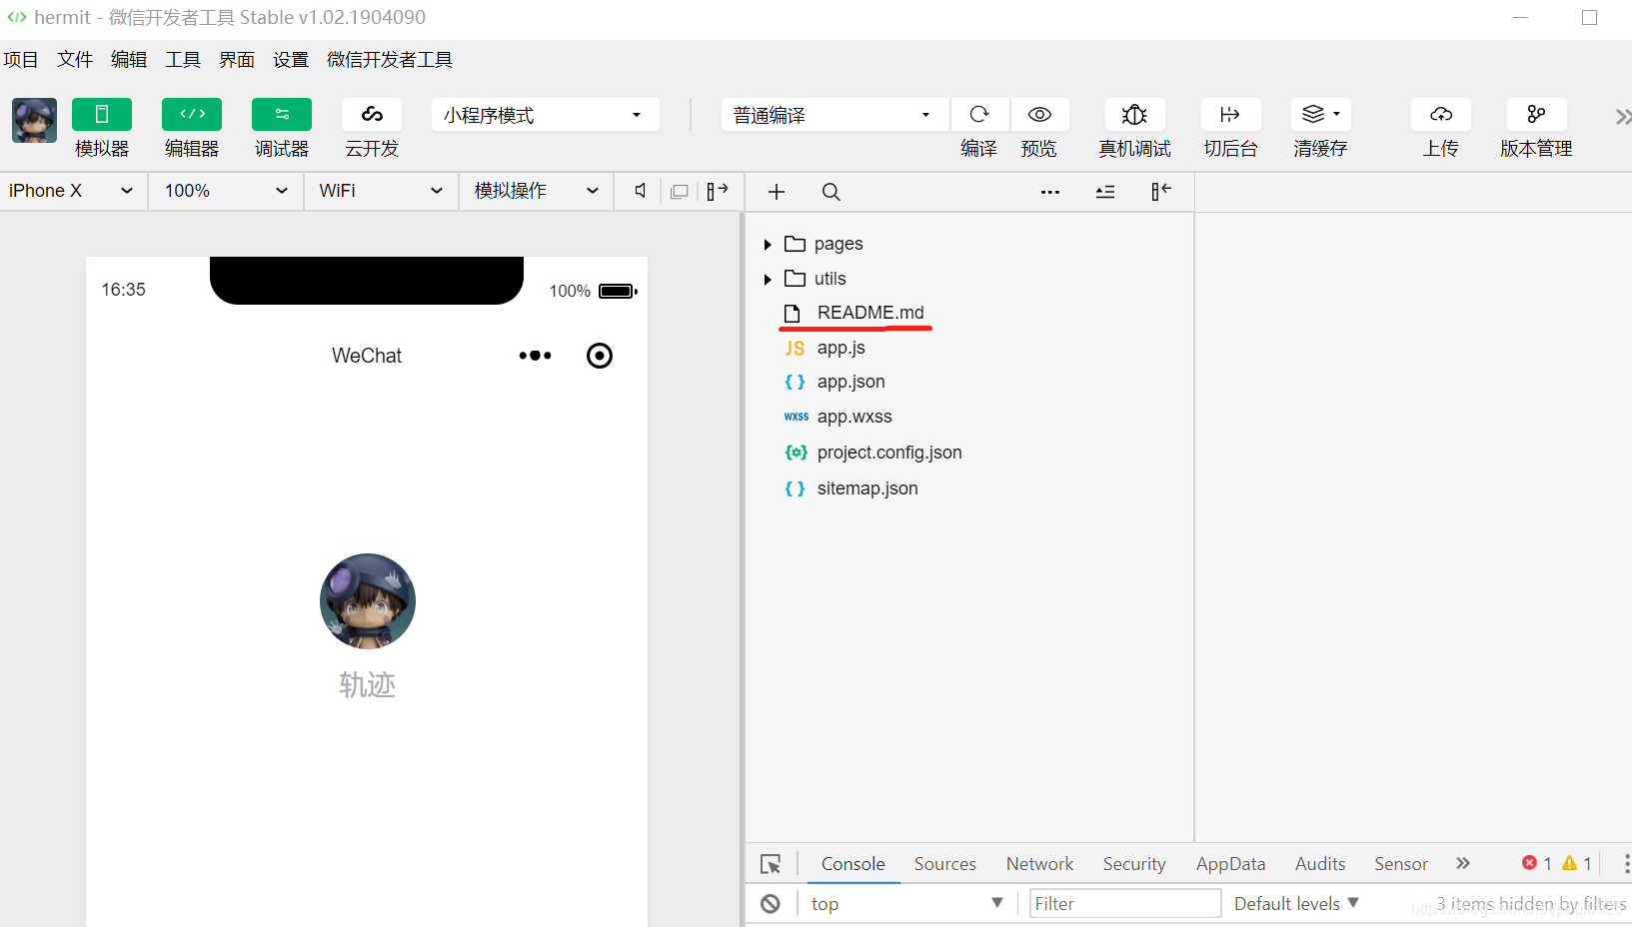This screenshot has height=927, width=1632.
Task: Click the Preview eye icon
Action: (1039, 115)
